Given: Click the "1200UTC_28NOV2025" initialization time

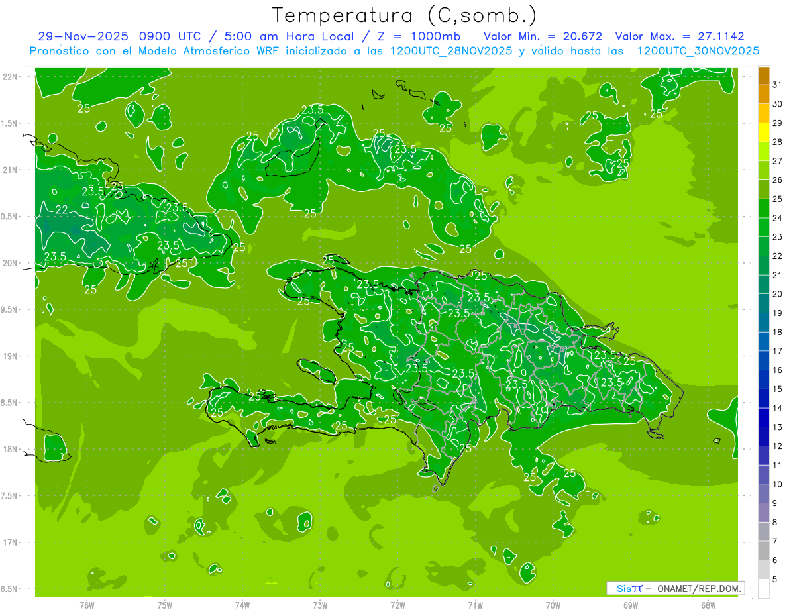Looking at the screenshot, I should 450,51.
